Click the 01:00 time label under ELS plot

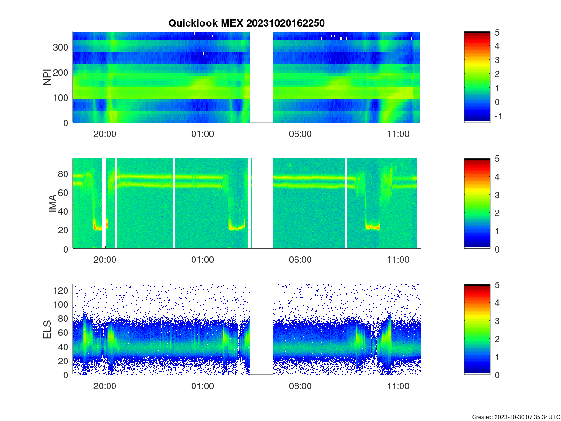coord(203,386)
